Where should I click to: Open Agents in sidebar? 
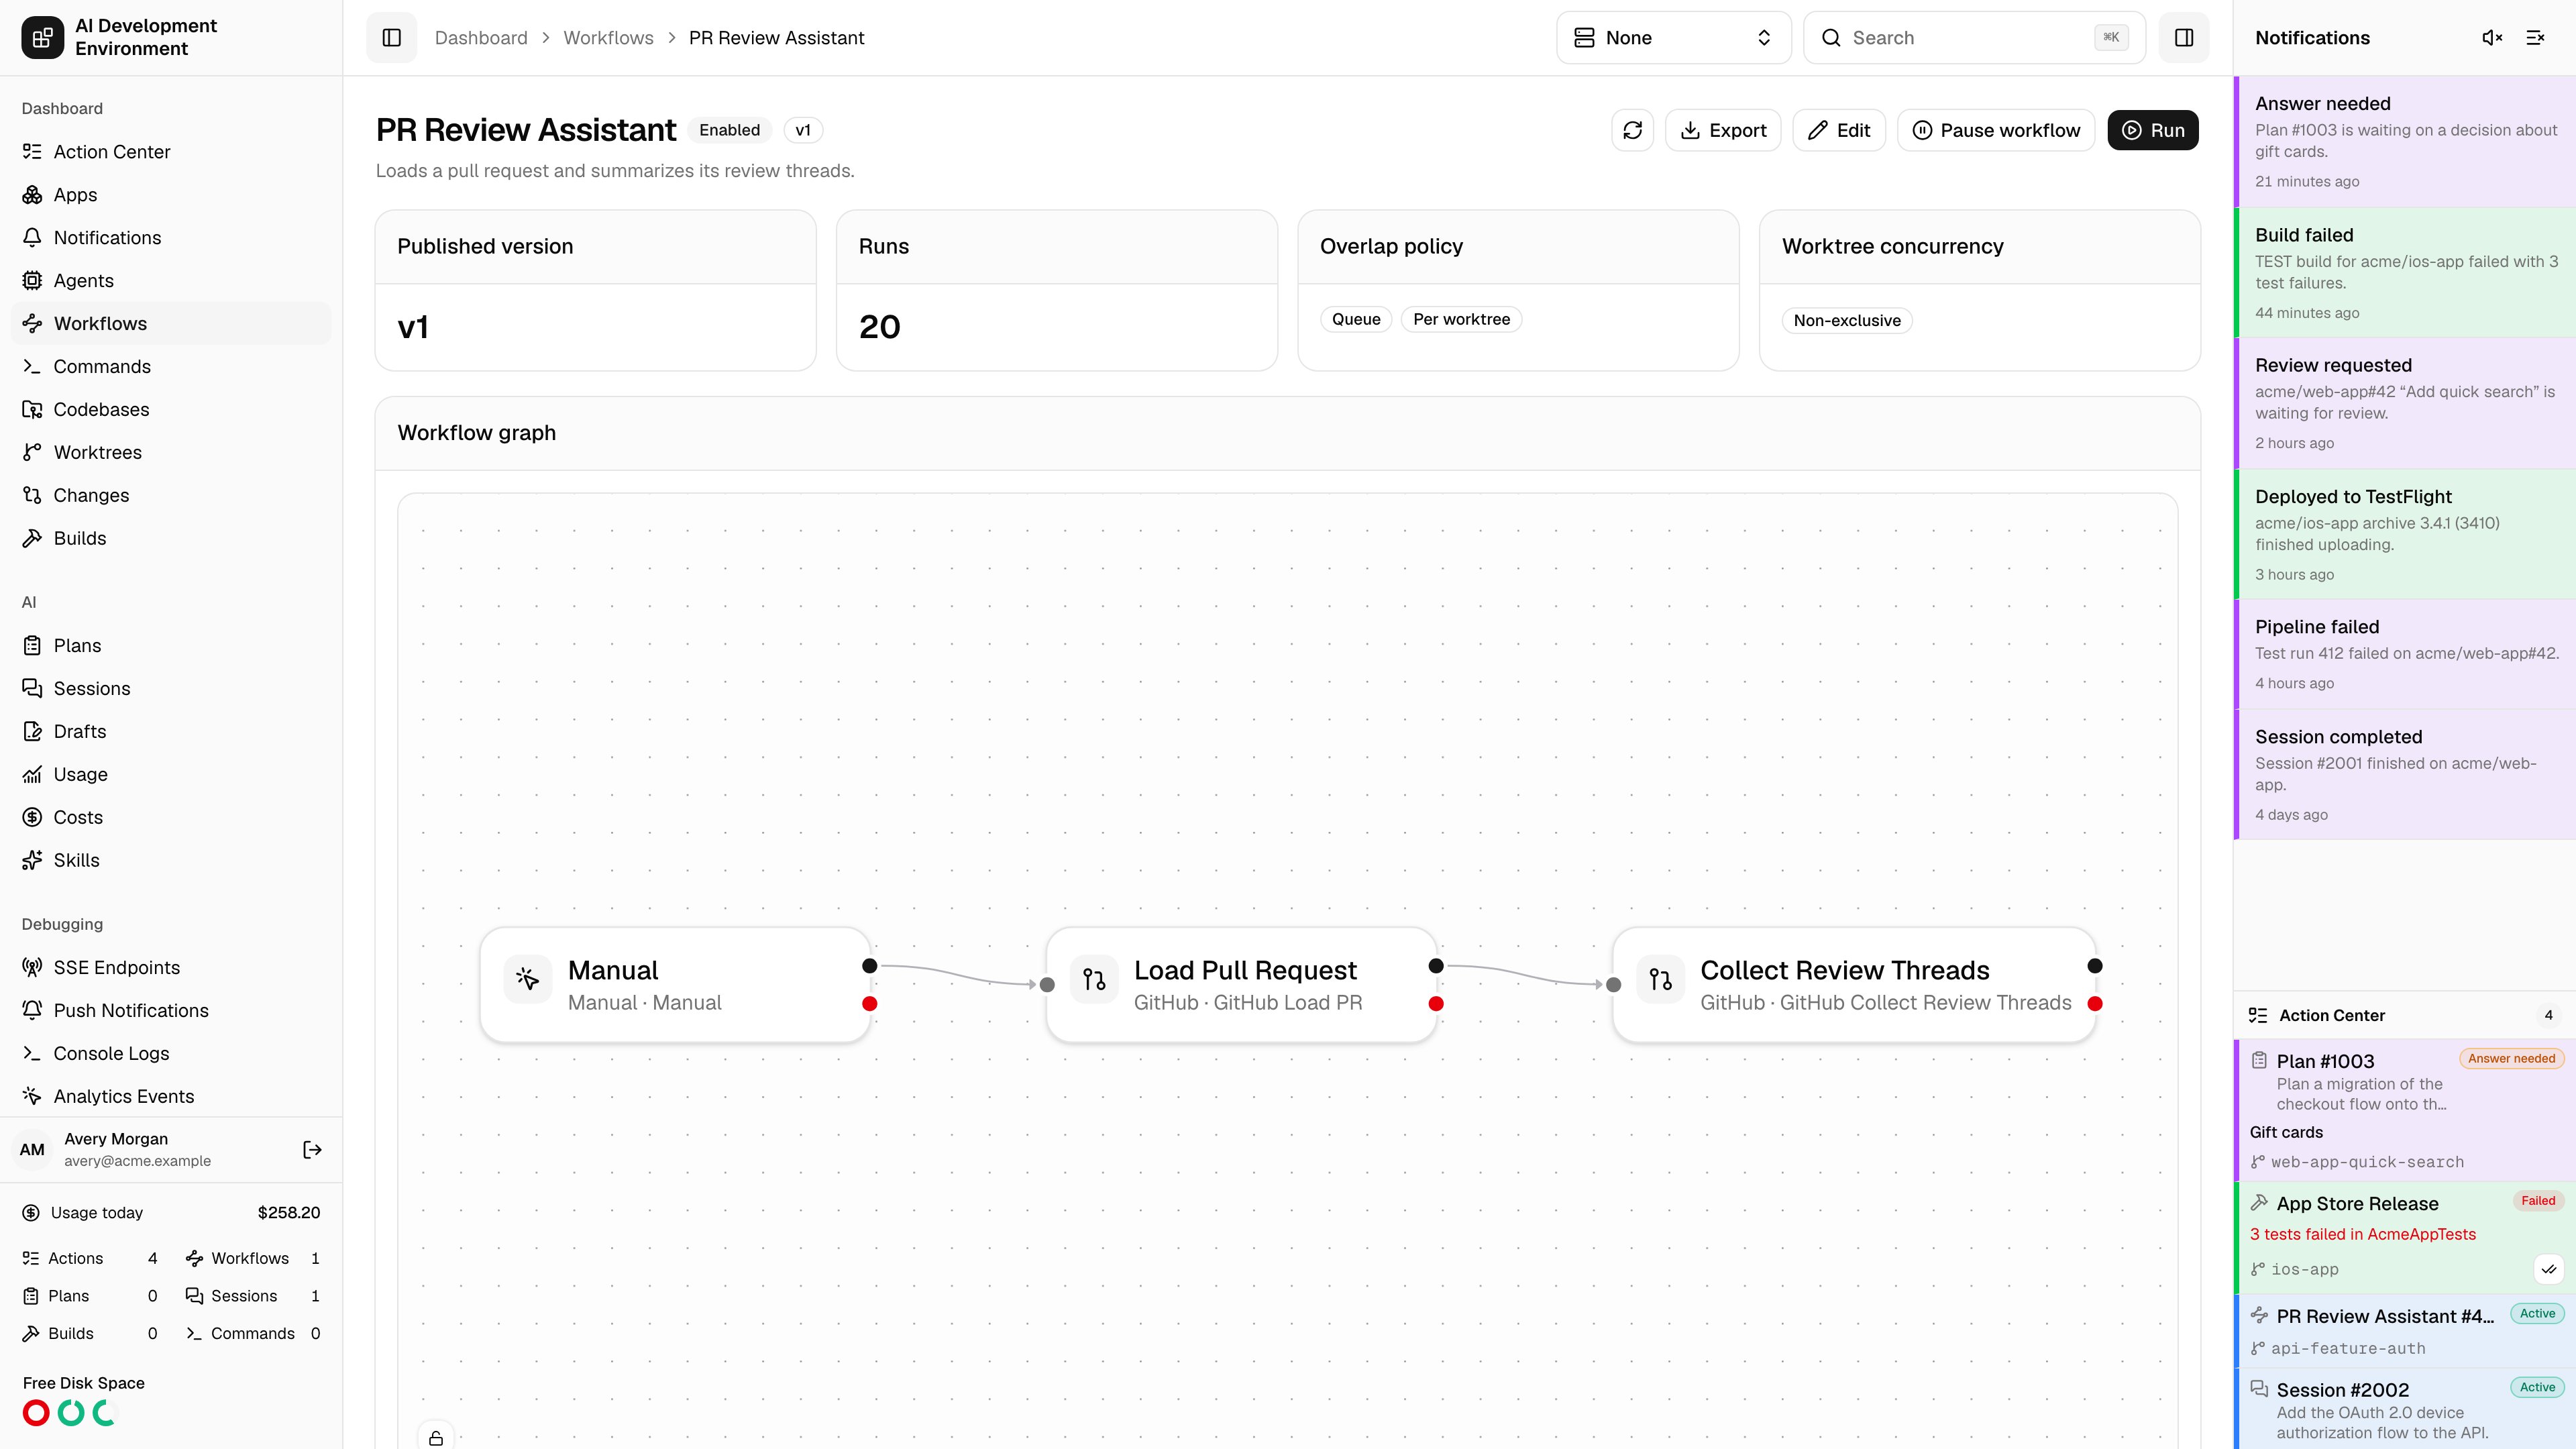[x=171, y=281]
